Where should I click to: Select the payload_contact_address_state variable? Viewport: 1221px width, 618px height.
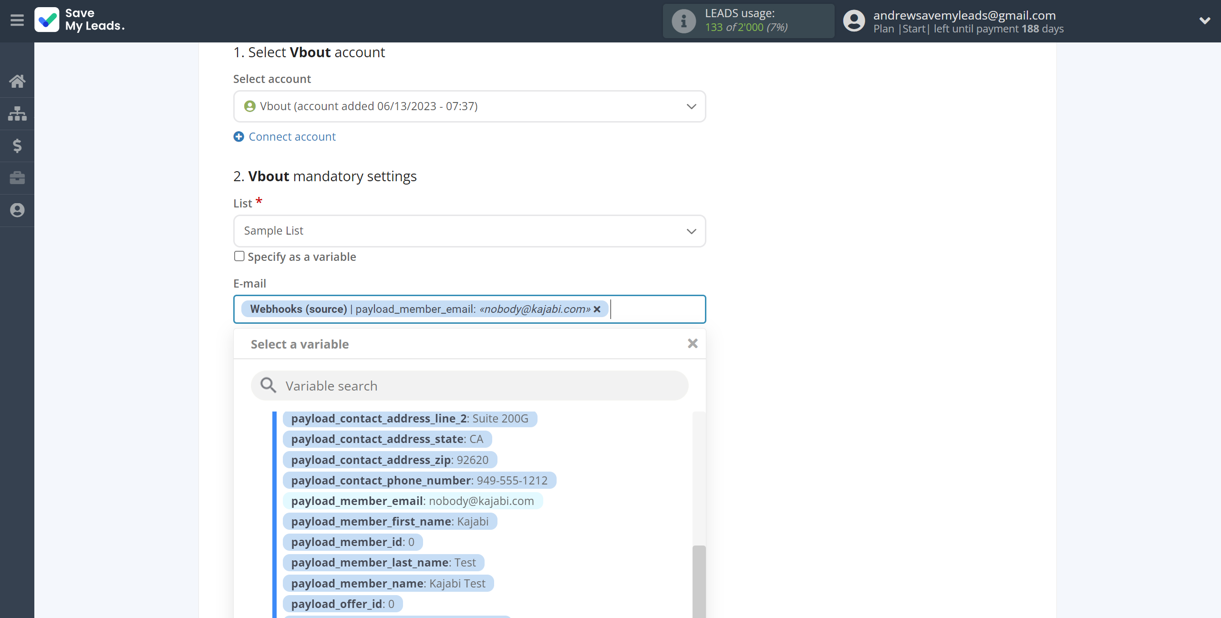tap(387, 439)
